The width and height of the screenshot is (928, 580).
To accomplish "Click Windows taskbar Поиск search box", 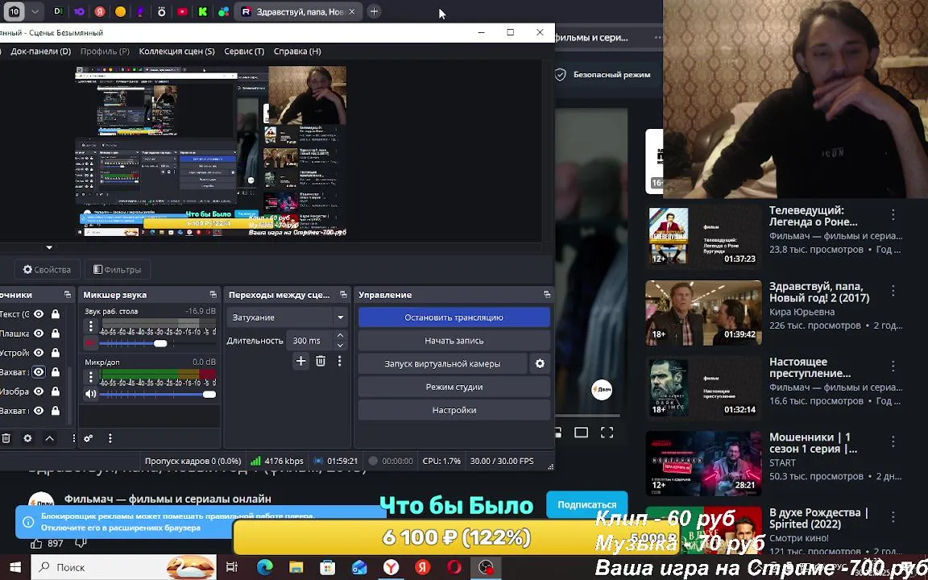I will tap(124, 568).
